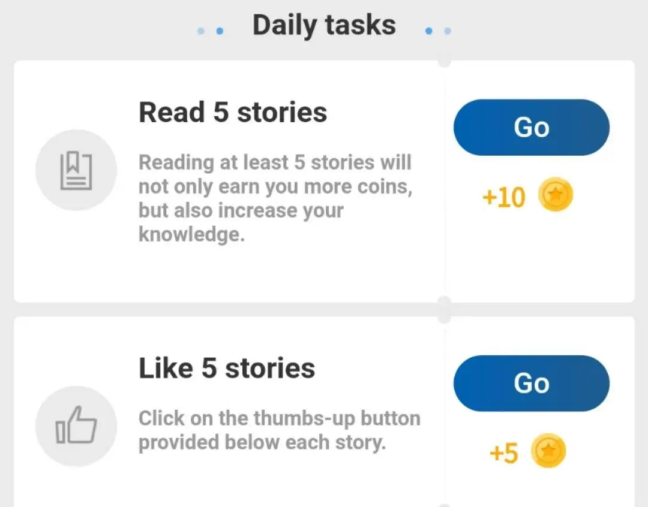The image size is (648, 507).
Task: Click the "Daily tasks" heading
Action: coord(324,25)
